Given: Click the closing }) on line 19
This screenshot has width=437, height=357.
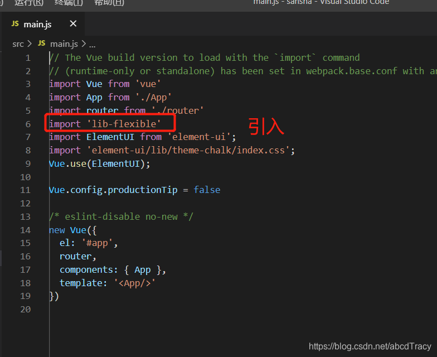Looking at the screenshot, I should (54, 296).
